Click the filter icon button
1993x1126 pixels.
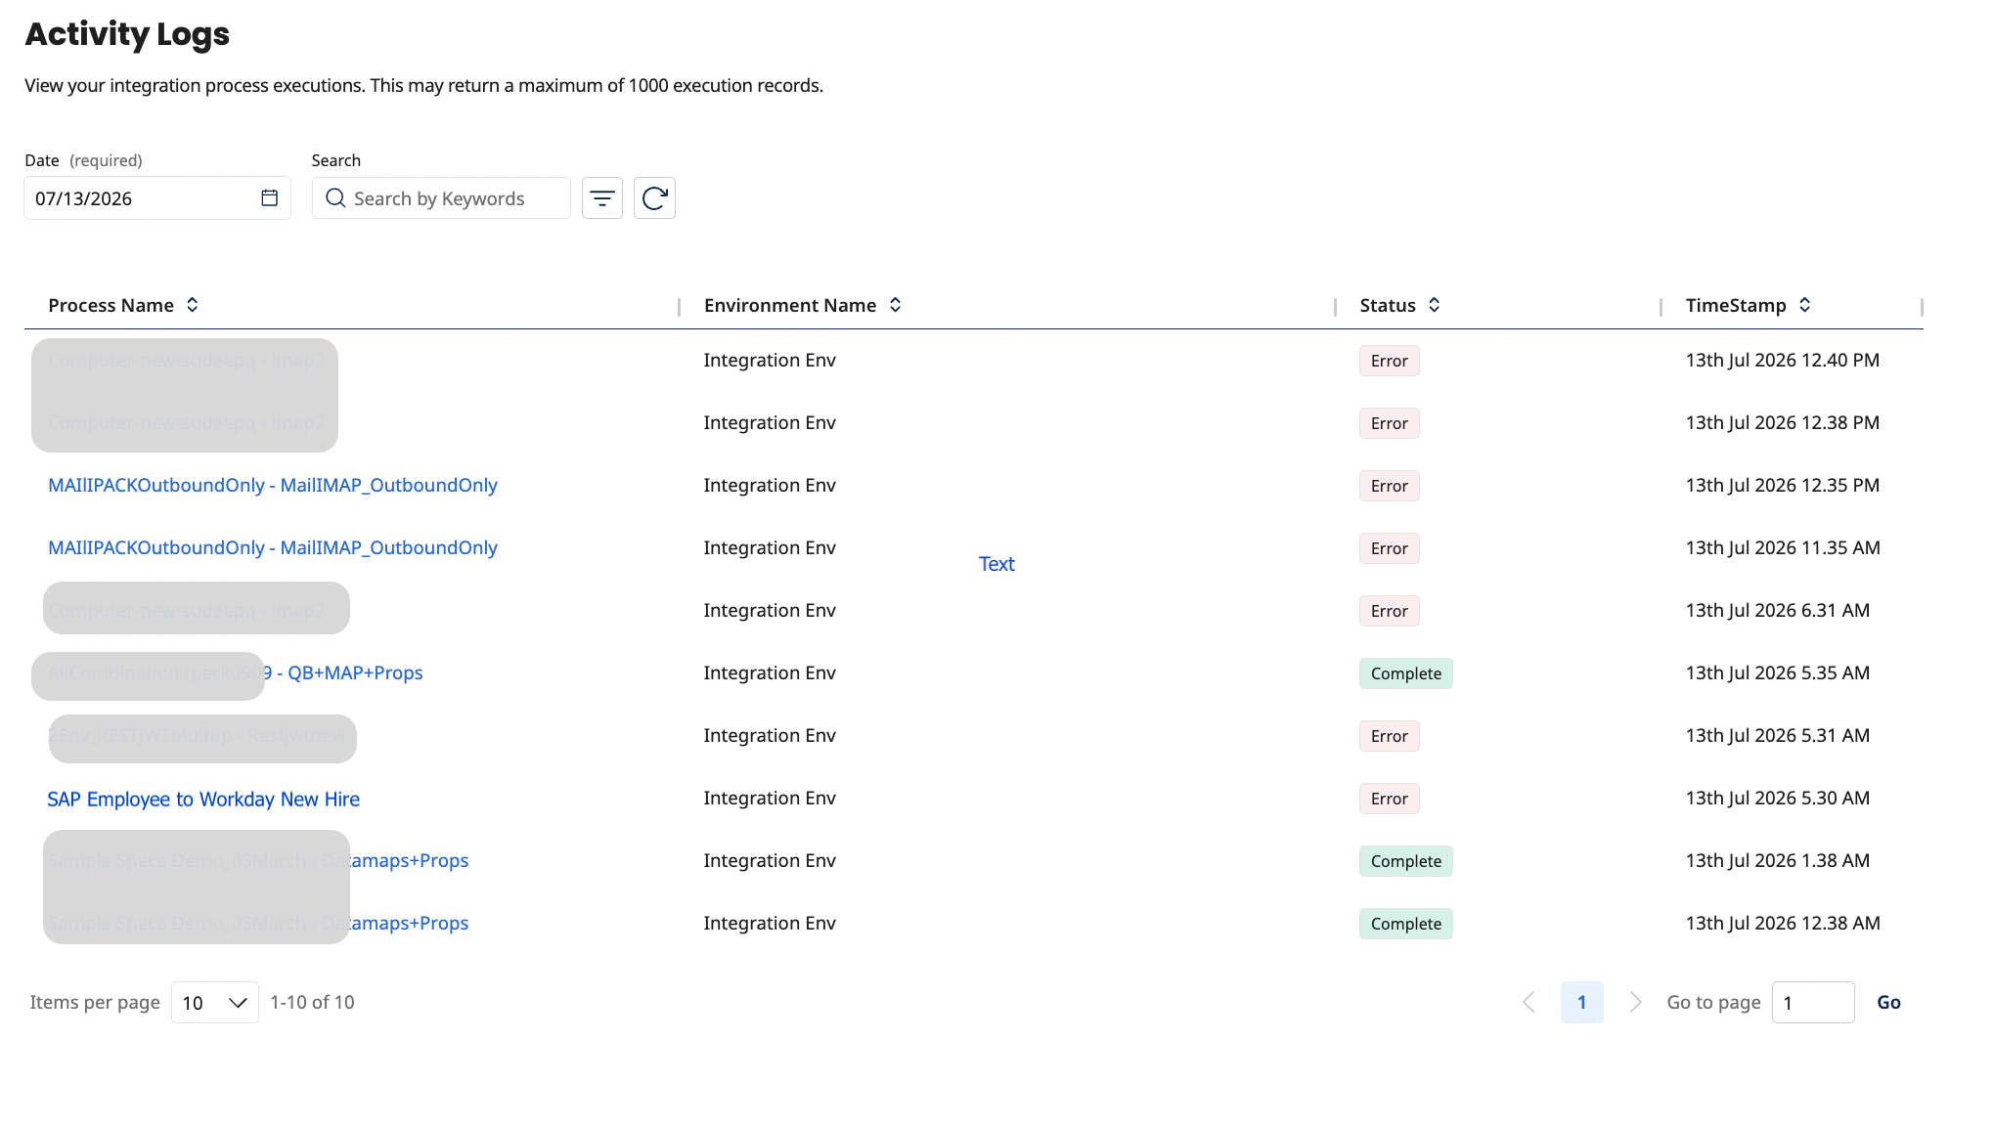coord(602,198)
